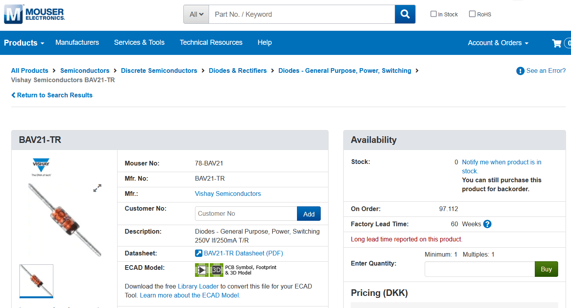Click the Multiples: 1 text
This screenshot has height=308, width=571.
pos(478,254)
